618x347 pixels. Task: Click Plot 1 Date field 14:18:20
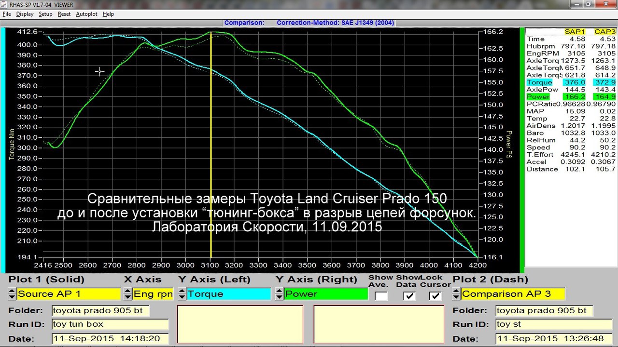click(110, 338)
